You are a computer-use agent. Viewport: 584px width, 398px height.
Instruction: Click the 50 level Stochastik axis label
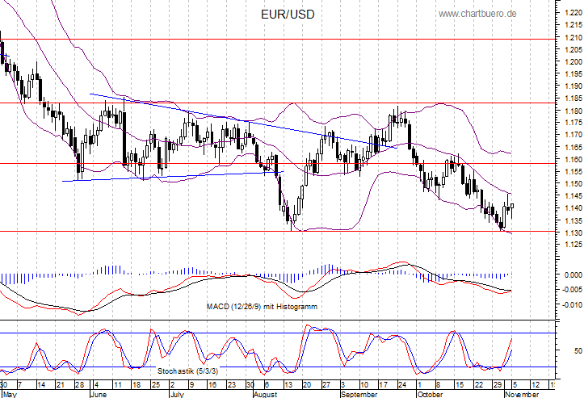pos(576,351)
